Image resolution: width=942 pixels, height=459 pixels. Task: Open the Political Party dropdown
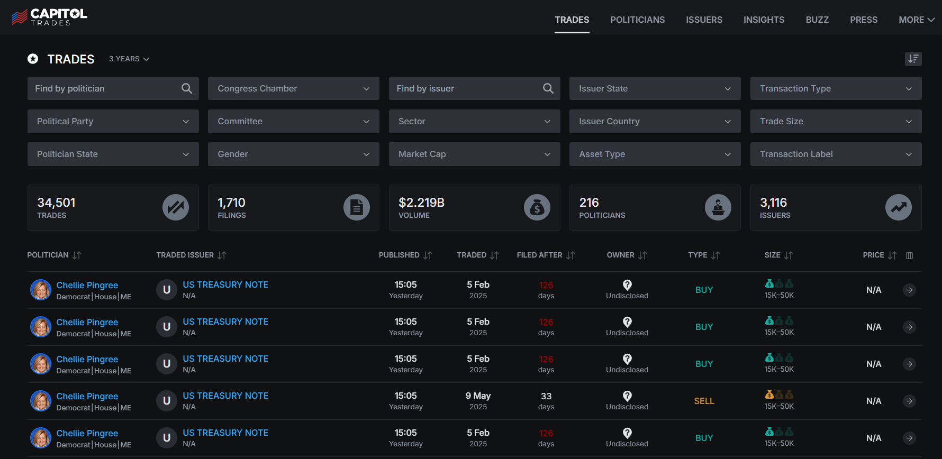click(x=113, y=121)
